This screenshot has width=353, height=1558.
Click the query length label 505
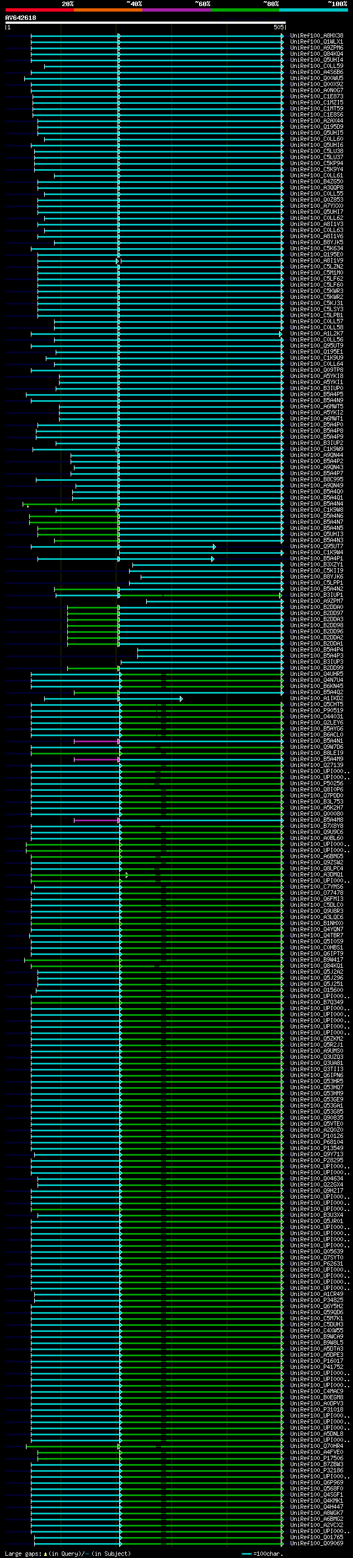point(278,27)
